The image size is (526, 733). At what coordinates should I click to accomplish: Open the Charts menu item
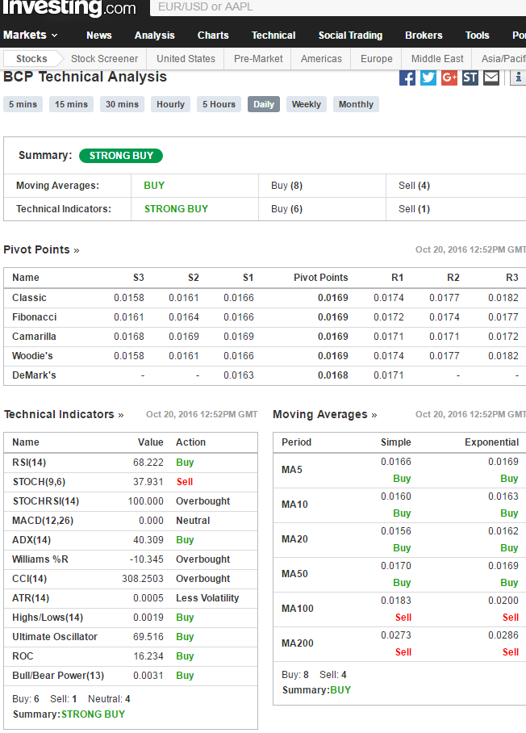(213, 36)
